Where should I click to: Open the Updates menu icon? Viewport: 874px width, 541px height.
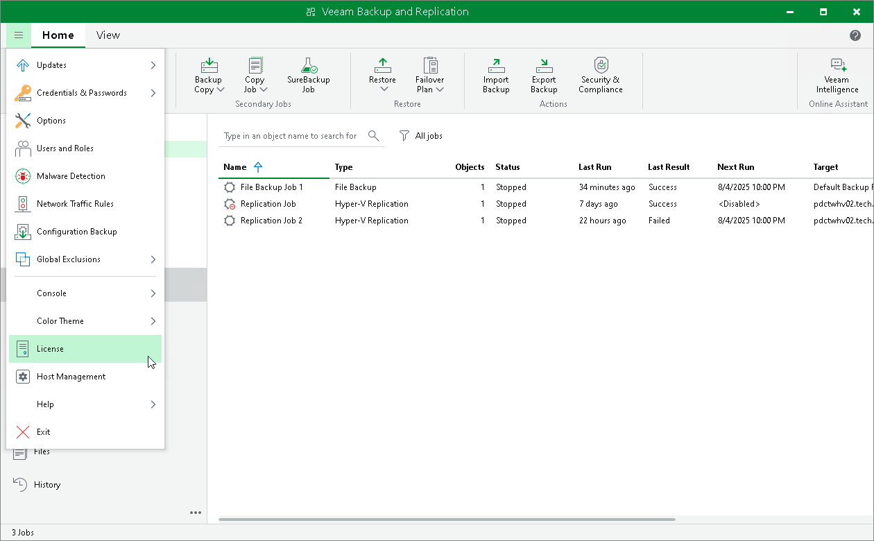(x=23, y=65)
